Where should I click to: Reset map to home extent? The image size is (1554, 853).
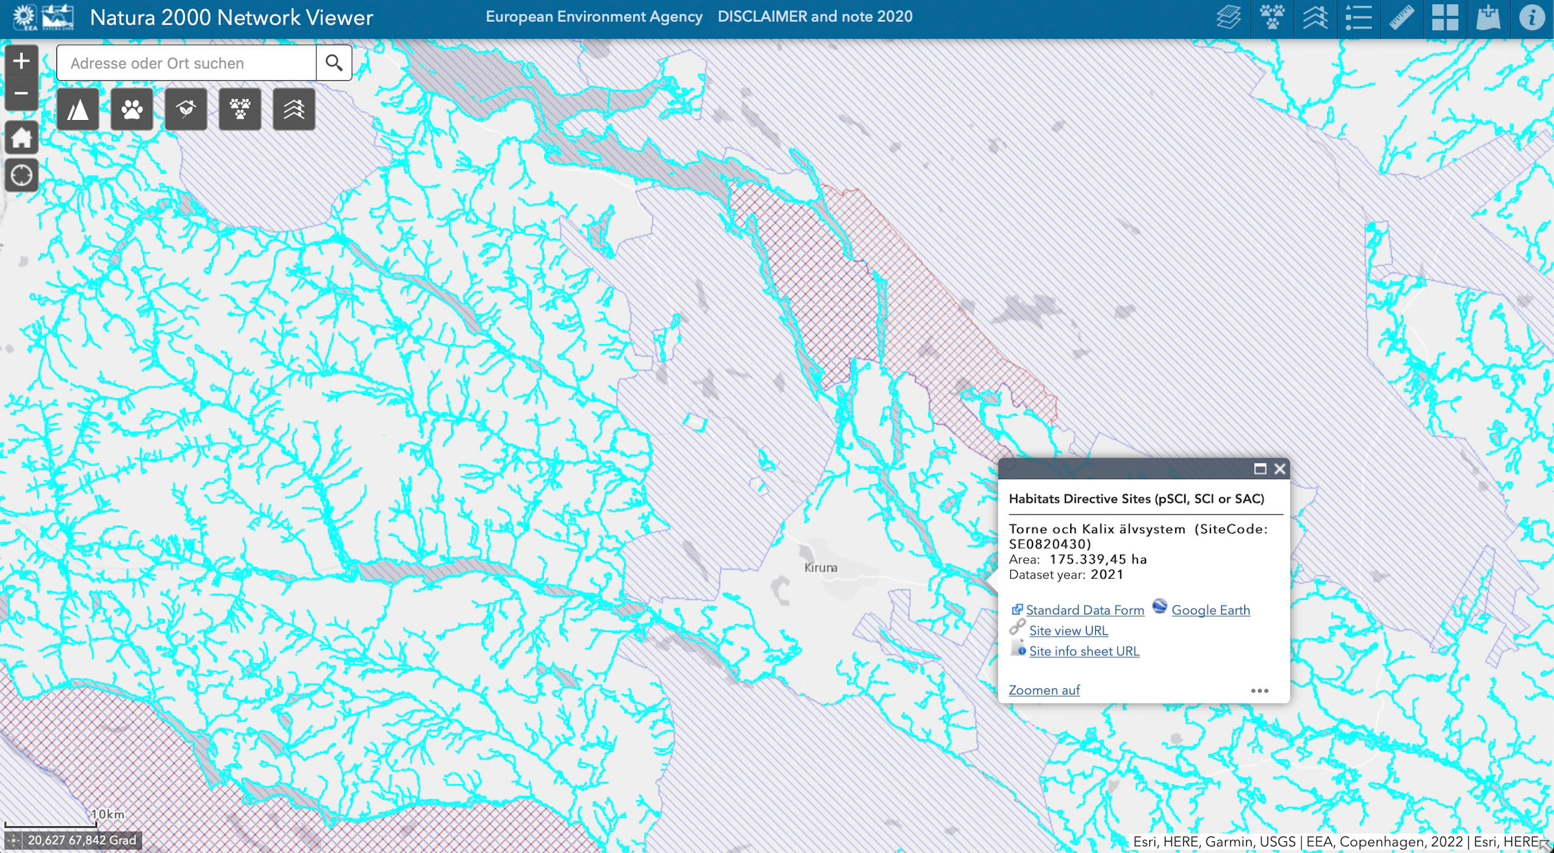pyautogui.click(x=21, y=138)
